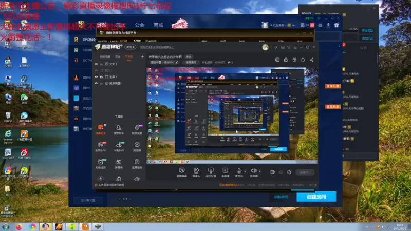The width and height of the screenshot is (411, 231).
Task: Click the share icon in the room info bar
Action: [x=311, y=60]
